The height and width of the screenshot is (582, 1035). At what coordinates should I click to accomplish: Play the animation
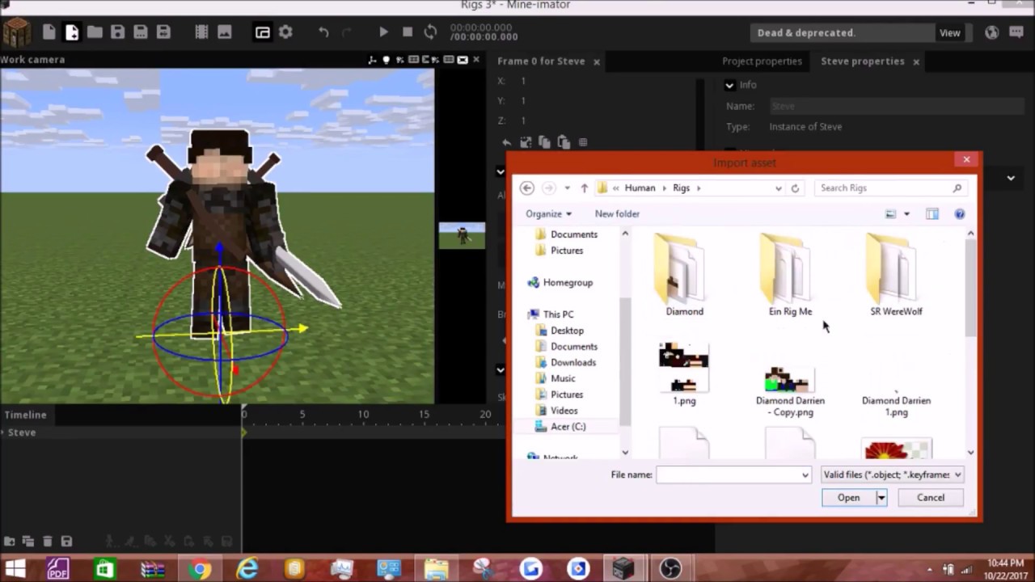pos(384,32)
